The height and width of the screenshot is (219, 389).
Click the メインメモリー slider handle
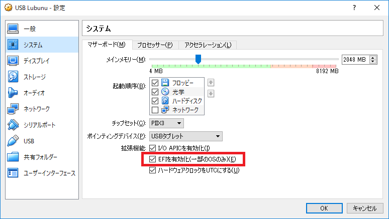click(198, 59)
